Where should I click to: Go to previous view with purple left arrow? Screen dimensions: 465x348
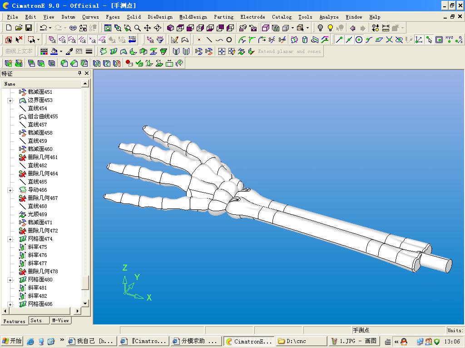tap(352, 28)
